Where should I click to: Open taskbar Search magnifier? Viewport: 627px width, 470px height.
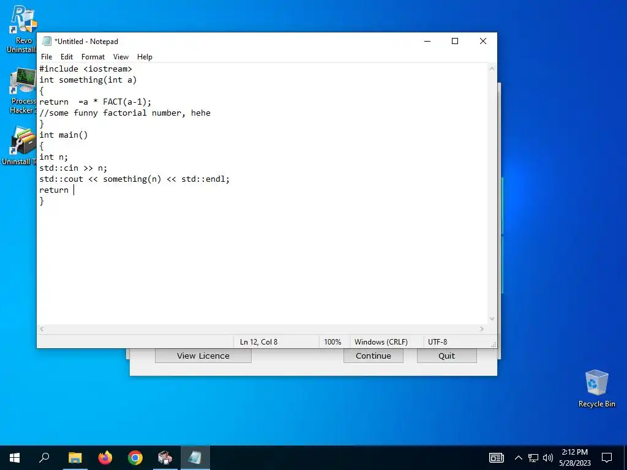coord(44,458)
